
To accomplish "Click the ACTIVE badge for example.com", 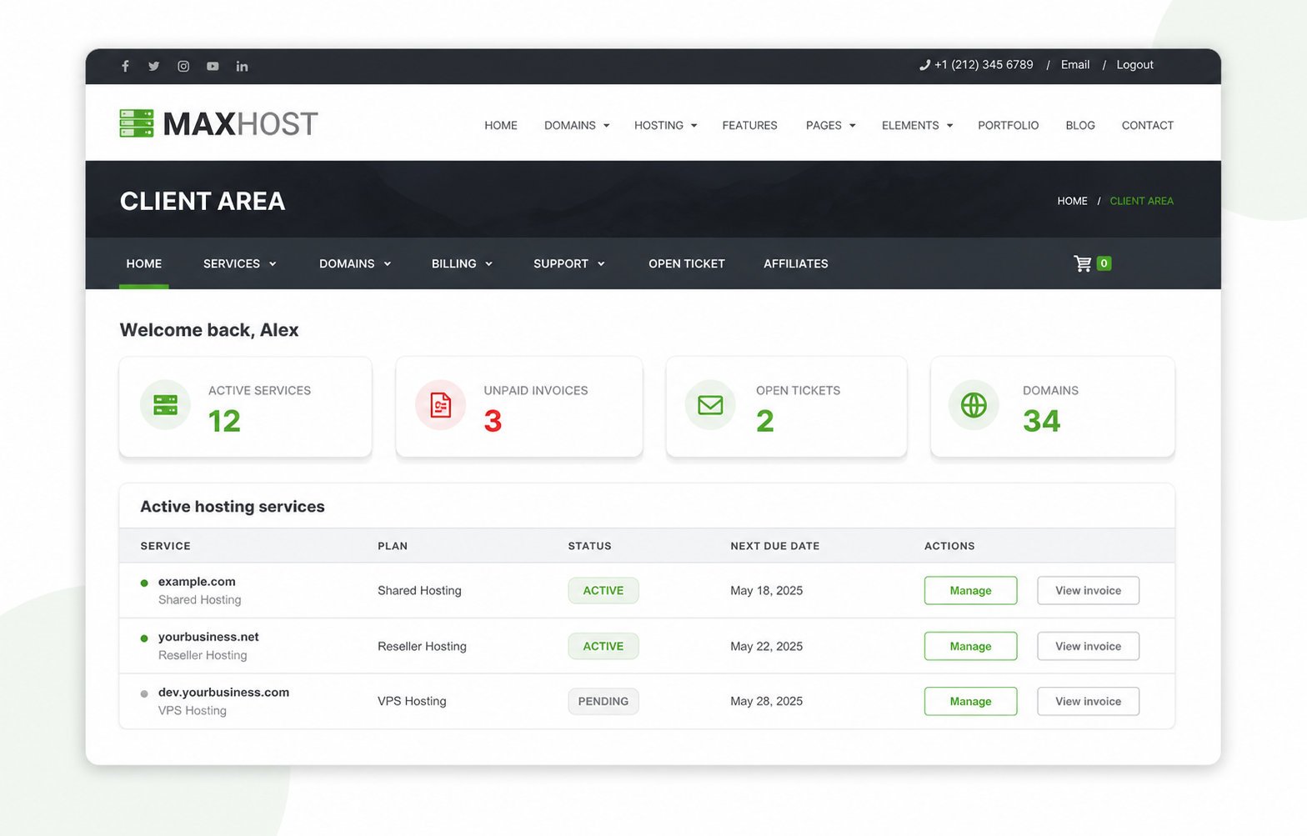I will point(603,590).
